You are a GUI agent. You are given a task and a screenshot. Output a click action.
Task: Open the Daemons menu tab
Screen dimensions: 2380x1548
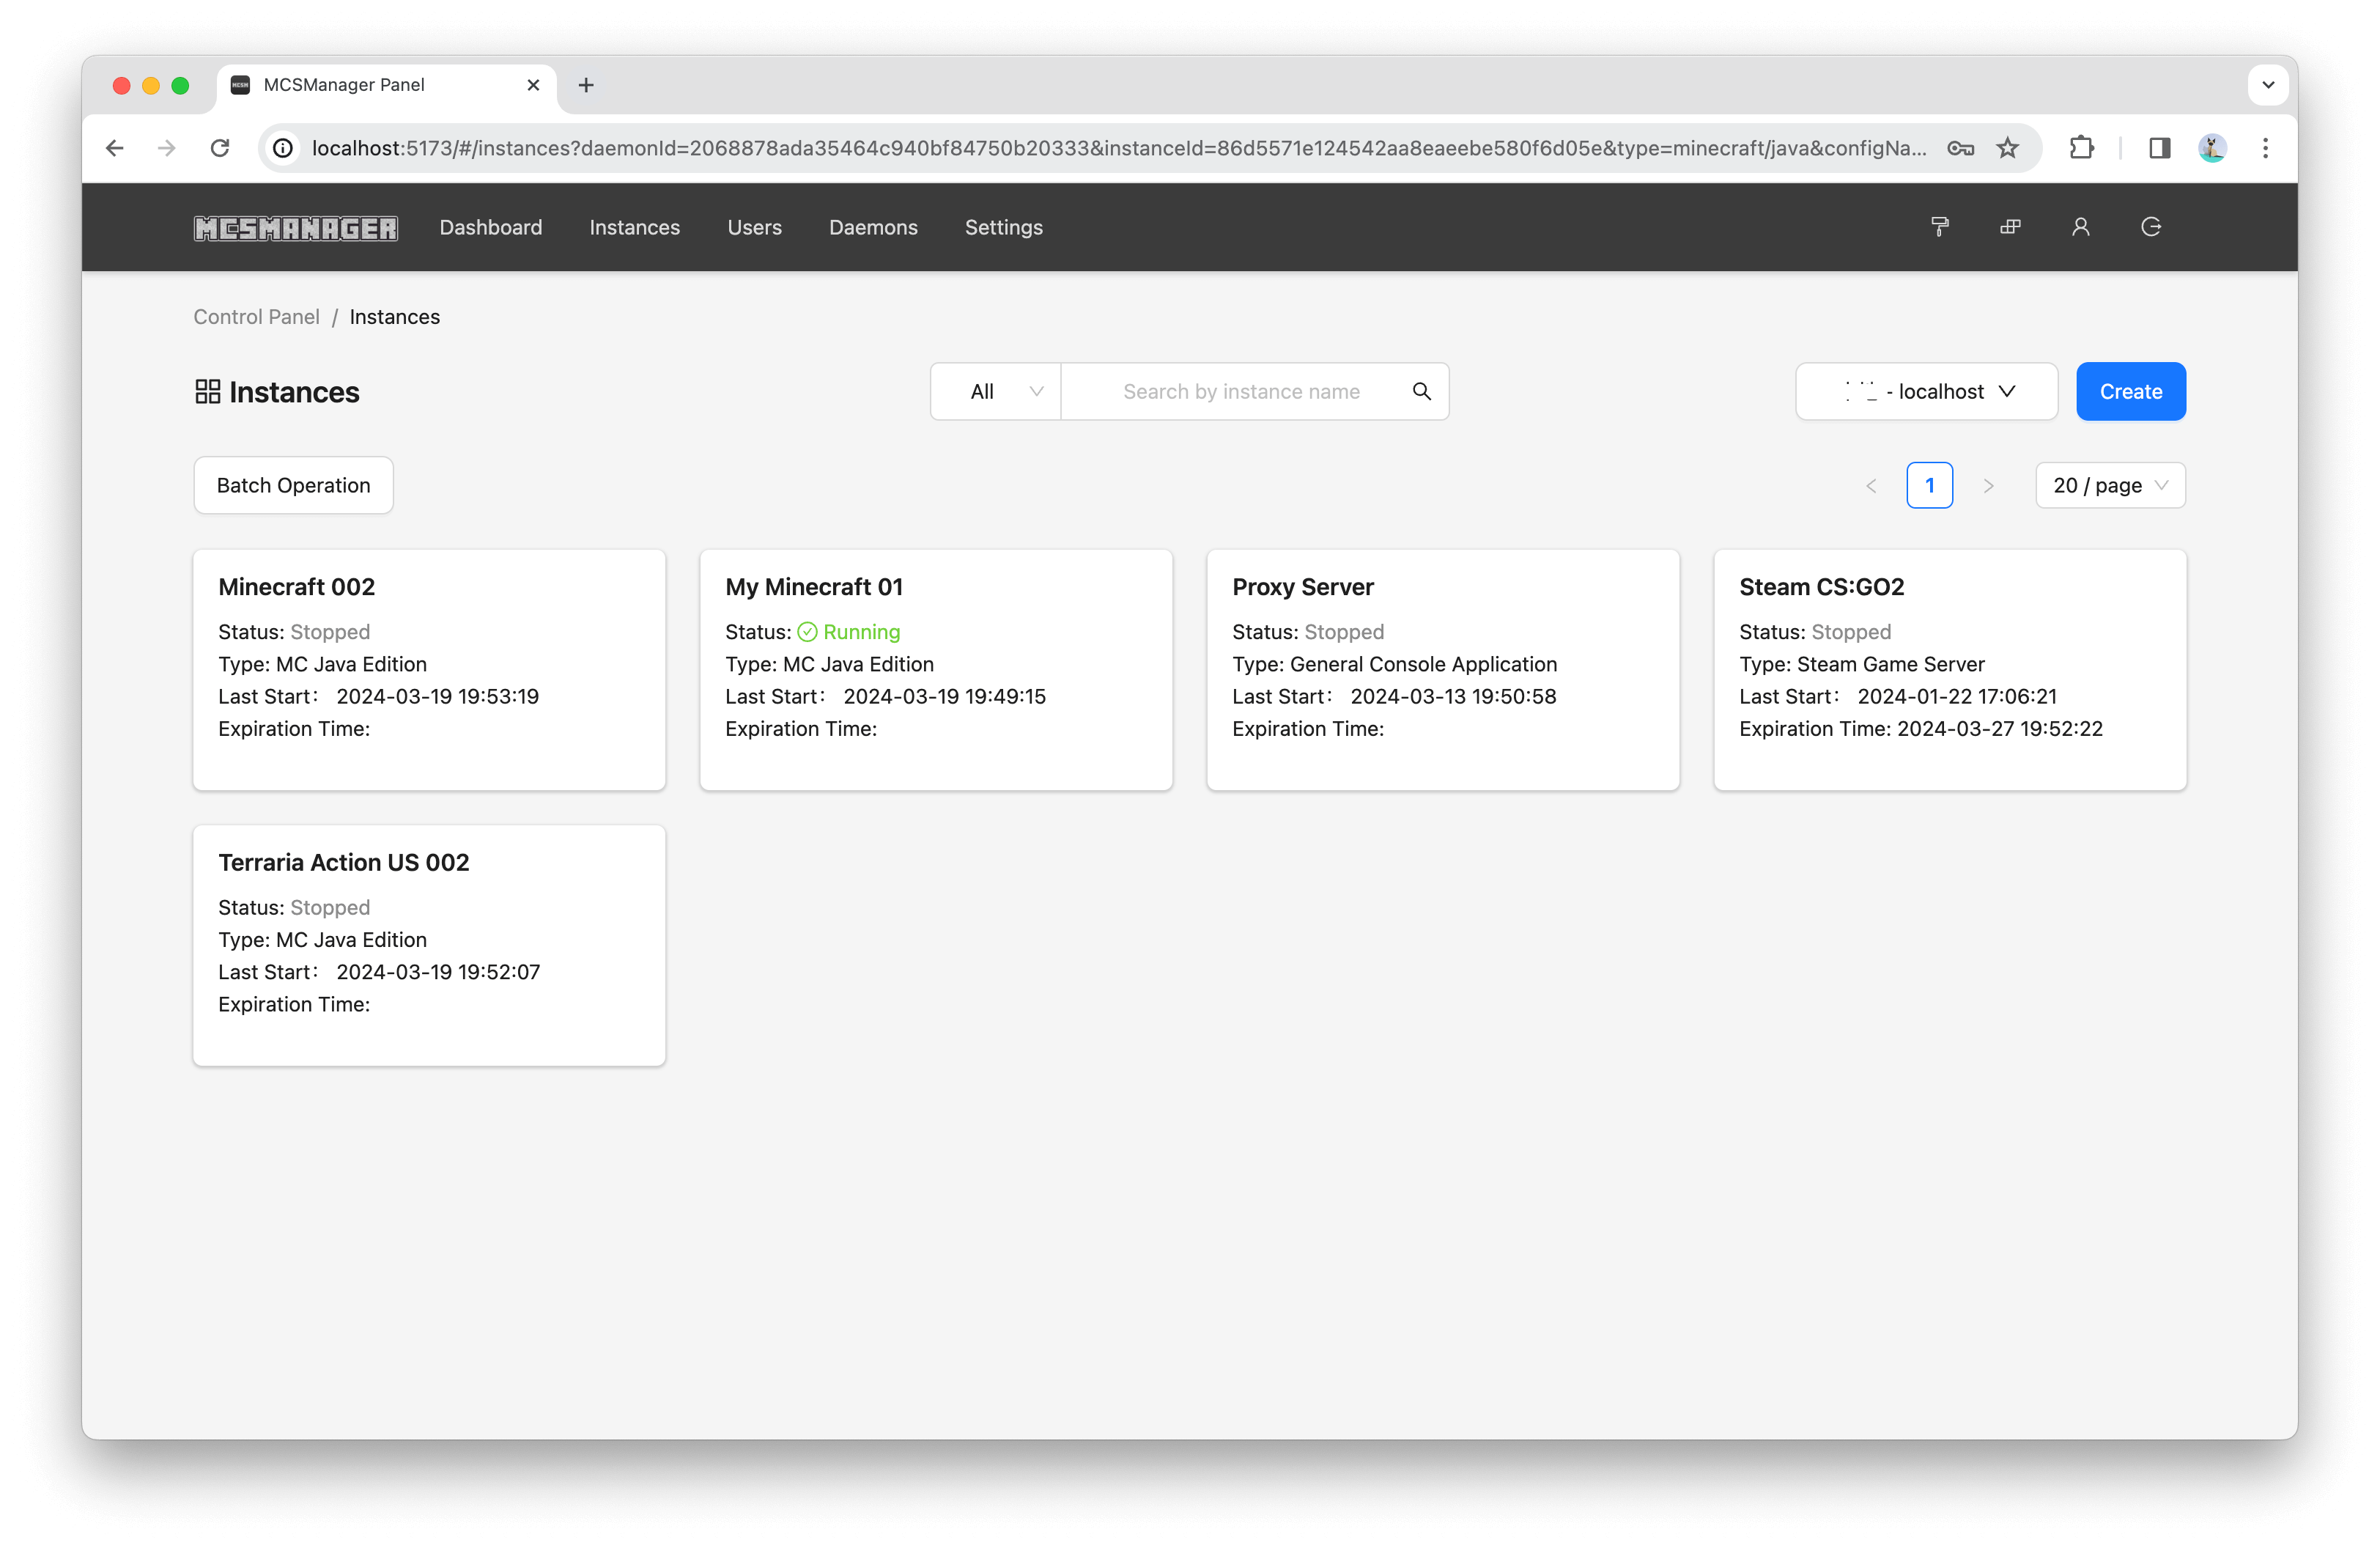[874, 226]
